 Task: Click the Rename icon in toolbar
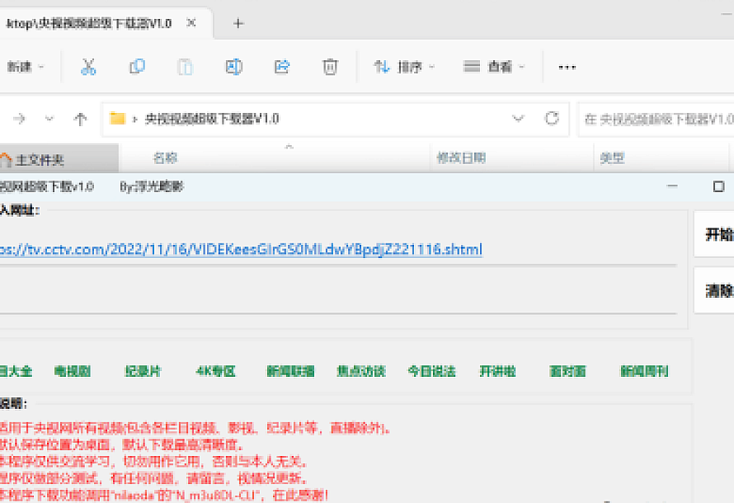tap(233, 67)
